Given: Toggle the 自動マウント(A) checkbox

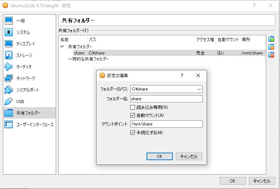Looking at the screenshot, I should pyautogui.click(x=132, y=115).
